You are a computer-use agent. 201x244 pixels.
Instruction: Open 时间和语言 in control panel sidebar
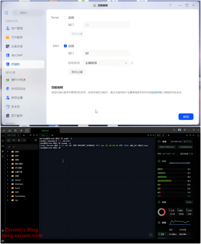coord(24,89)
